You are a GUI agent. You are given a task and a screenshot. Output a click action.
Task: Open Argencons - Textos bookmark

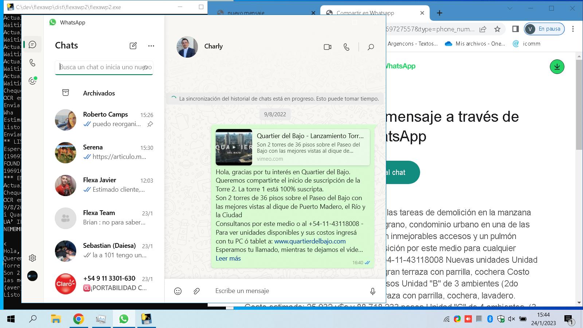tap(412, 44)
